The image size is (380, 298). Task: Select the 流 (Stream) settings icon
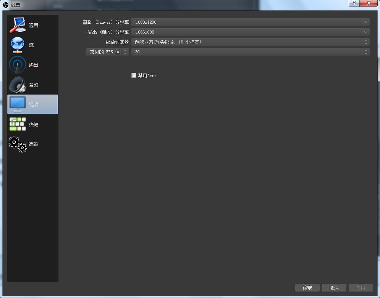click(32, 45)
